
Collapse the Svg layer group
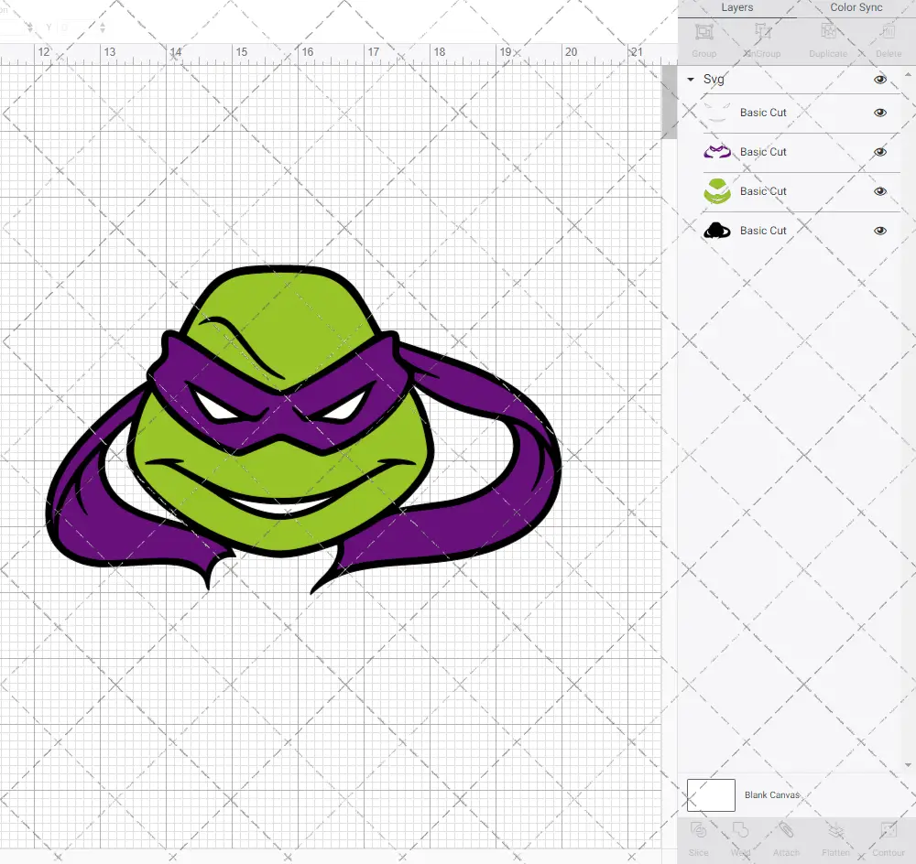click(690, 80)
